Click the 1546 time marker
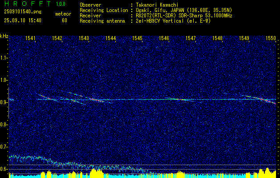 coord(164,38)
